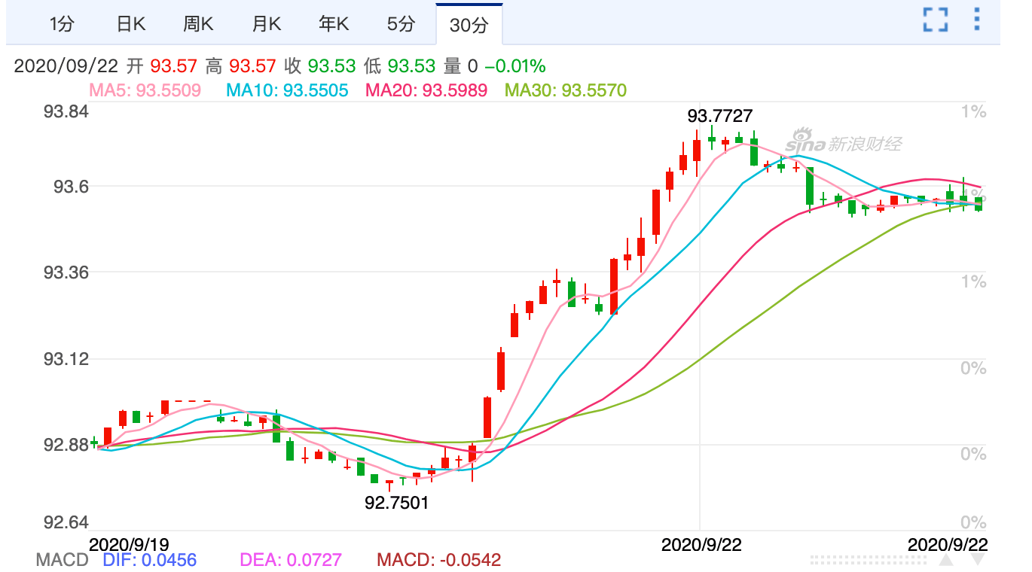Toggle fullscreen chart view

[x=935, y=20]
